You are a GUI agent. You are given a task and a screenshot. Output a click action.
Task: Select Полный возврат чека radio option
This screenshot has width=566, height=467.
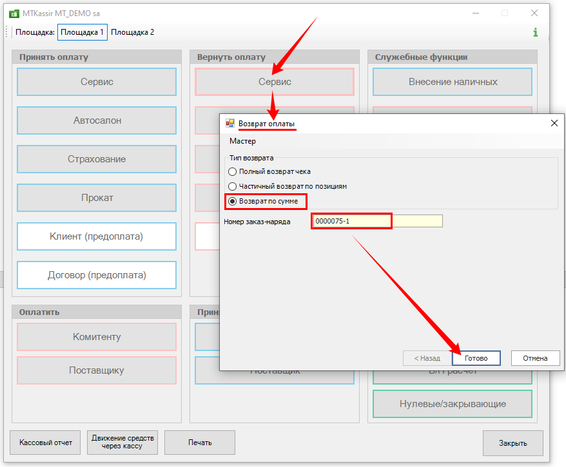(x=233, y=172)
